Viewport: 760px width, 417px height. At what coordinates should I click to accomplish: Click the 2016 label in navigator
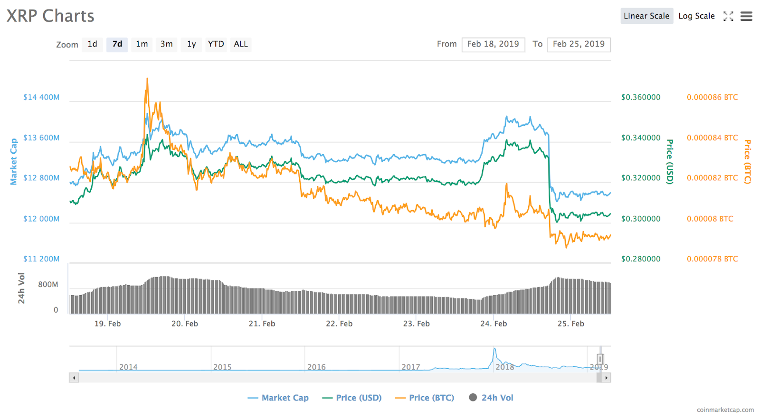click(x=316, y=367)
